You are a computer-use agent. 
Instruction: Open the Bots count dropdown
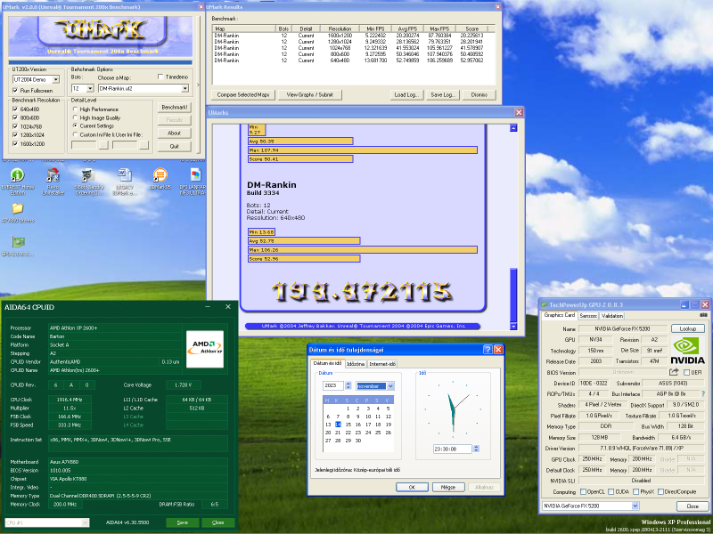(x=90, y=88)
